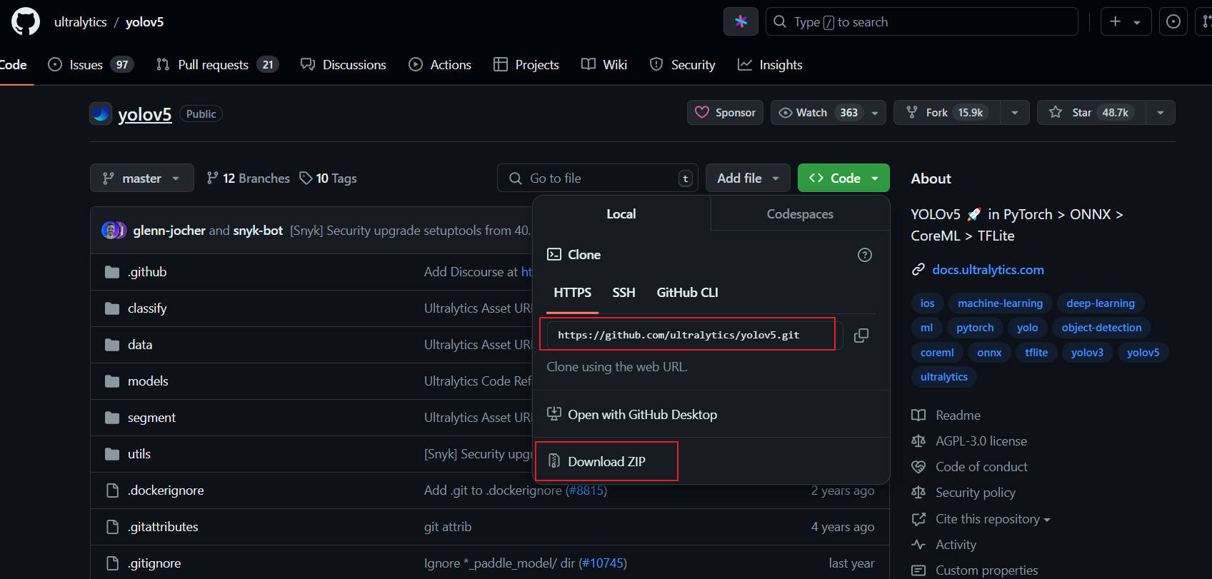Open the help icon for Clone
This screenshot has height=579, width=1212.
pos(864,255)
